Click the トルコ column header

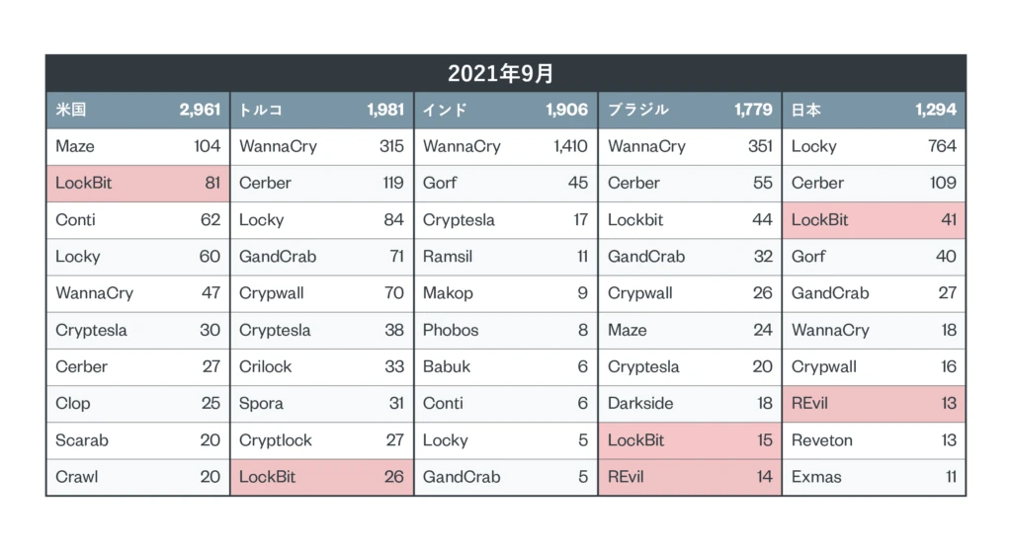[x=261, y=110]
